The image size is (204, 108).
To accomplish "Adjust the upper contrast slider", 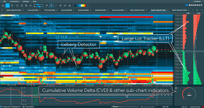I will [39, 5].
